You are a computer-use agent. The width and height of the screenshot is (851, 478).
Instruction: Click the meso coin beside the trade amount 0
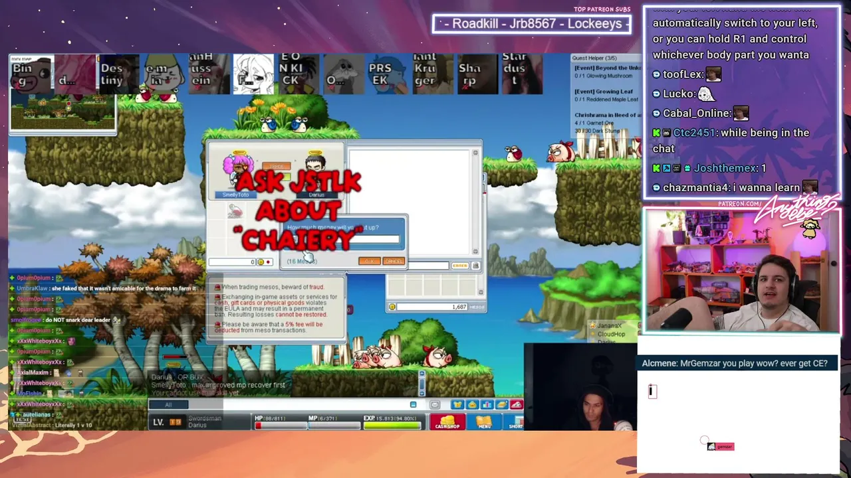261,262
